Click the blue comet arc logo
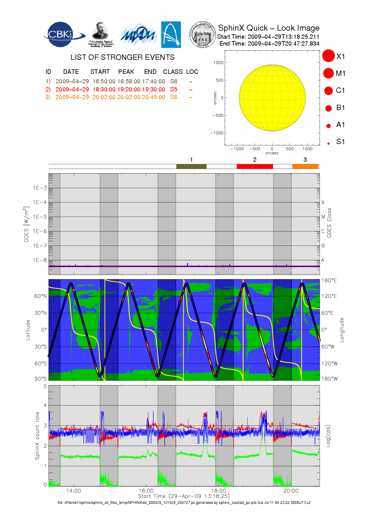Screen dimensions: 369x522 pyautogui.click(x=171, y=35)
